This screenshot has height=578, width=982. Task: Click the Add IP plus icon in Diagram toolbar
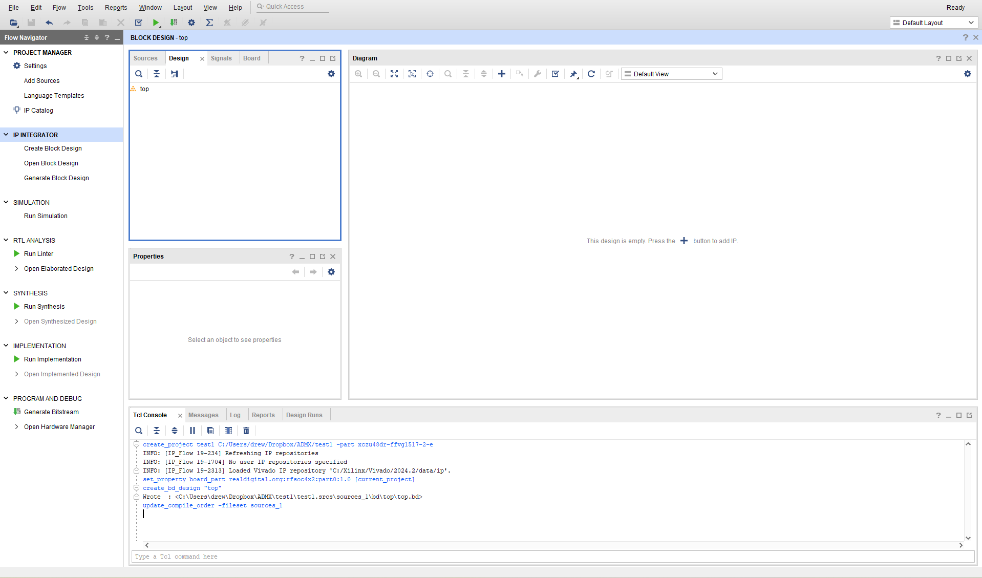tap(501, 74)
